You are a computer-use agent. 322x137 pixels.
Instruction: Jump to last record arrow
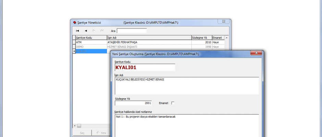(x=102, y=31)
